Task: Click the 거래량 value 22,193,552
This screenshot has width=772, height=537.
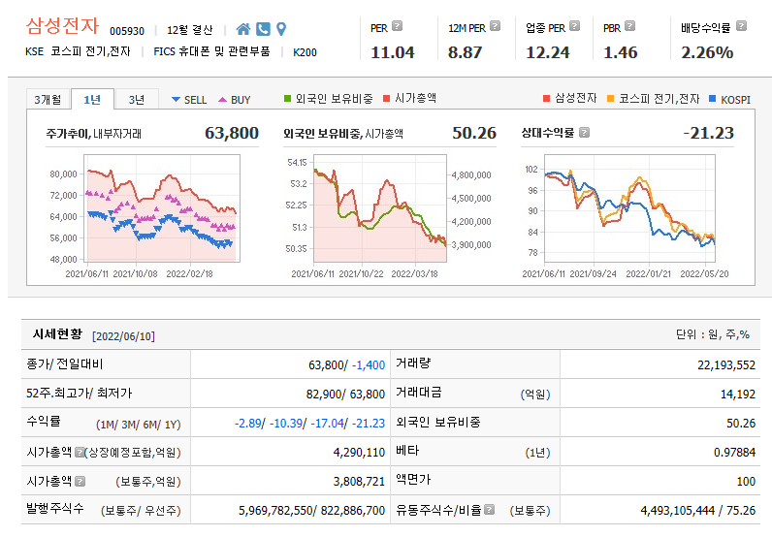Action: (x=726, y=365)
